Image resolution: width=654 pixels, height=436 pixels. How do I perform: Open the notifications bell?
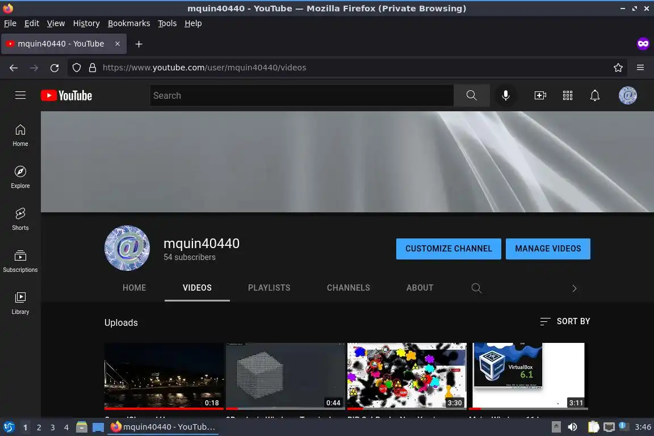595,95
